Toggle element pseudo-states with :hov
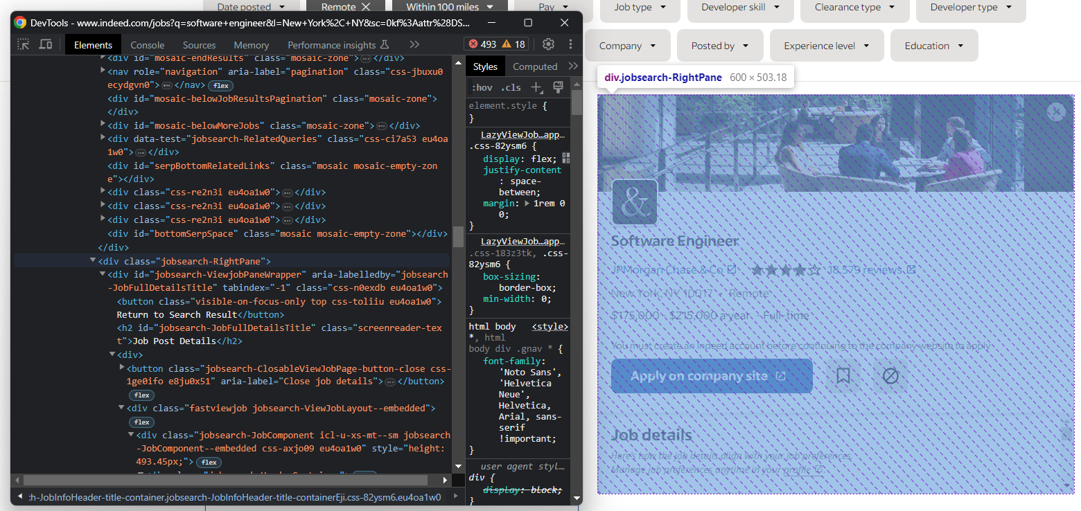 (x=482, y=87)
